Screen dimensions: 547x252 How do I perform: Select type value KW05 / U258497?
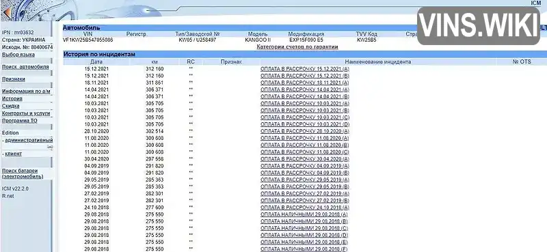198,40
